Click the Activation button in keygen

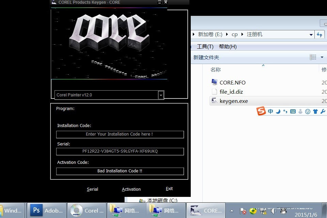(131, 189)
